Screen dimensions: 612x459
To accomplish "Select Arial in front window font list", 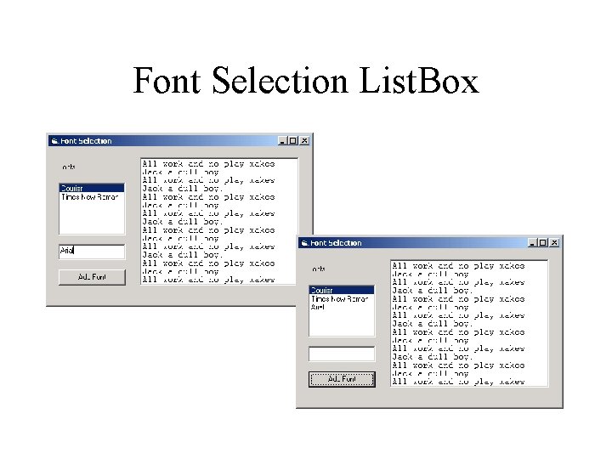I will tap(342, 307).
